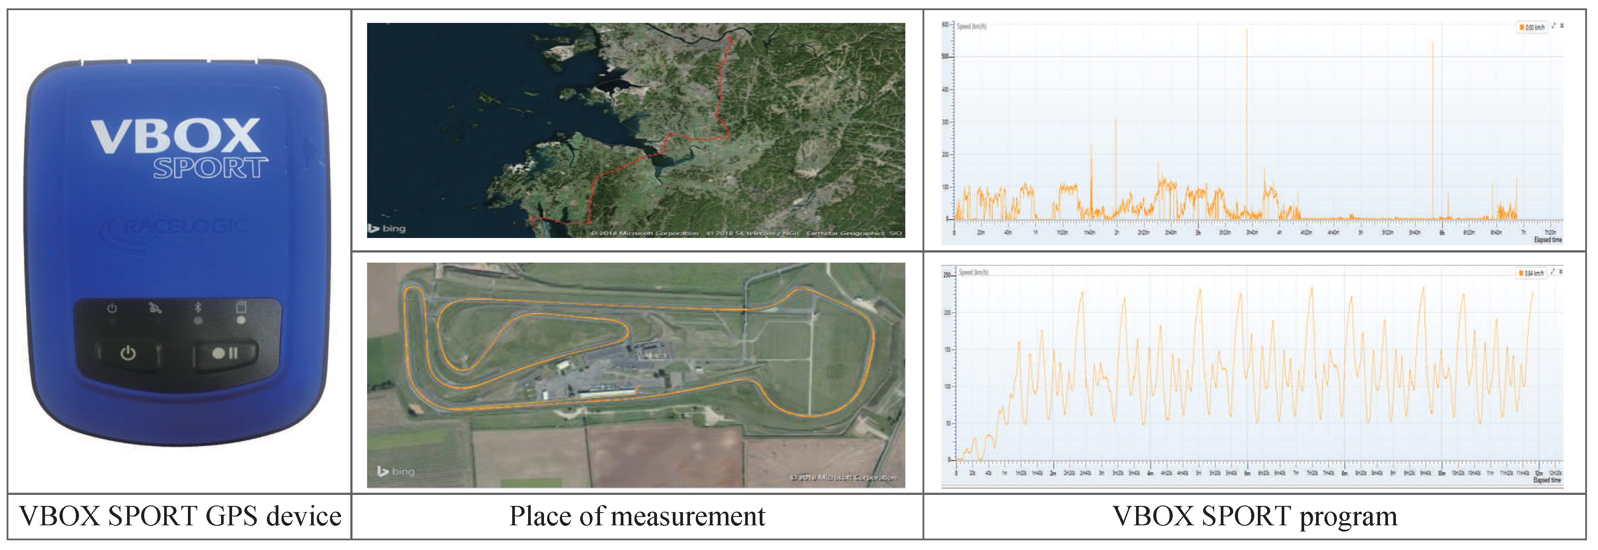Screen dimensions: 1598x550
Task: Click bing logo on road map
Action: tap(386, 229)
